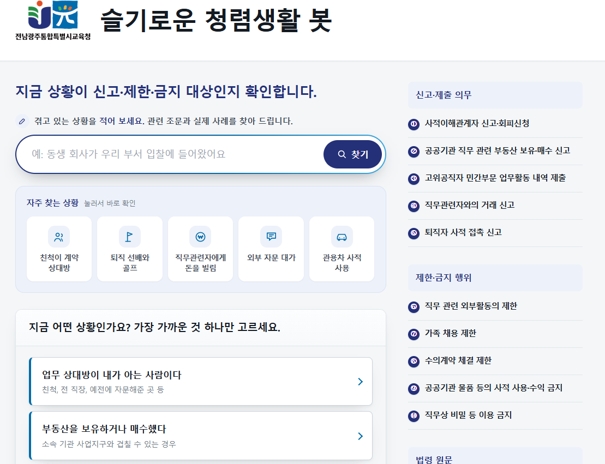Click number 2 badge beside 부동산 보유·매수 신고
605x464 pixels.
[x=414, y=152]
